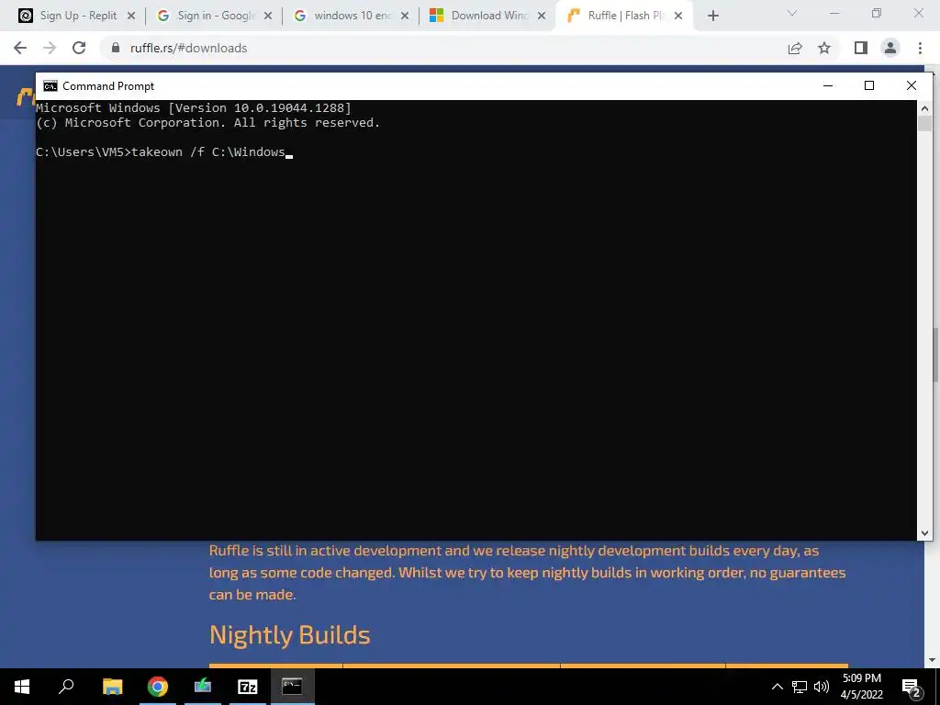Viewport: 940px width, 705px height.
Task: Minimize the Chrome window
Action: pyautogui.click(x=834, y=13)
